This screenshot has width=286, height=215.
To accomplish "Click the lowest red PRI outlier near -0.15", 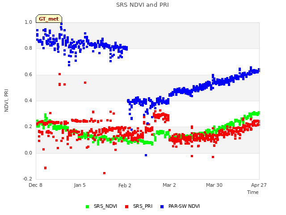I will 104,173.
